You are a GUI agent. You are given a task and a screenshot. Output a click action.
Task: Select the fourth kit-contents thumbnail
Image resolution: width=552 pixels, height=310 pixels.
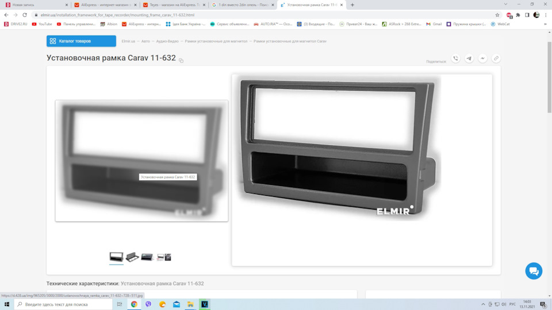point(164,257)
